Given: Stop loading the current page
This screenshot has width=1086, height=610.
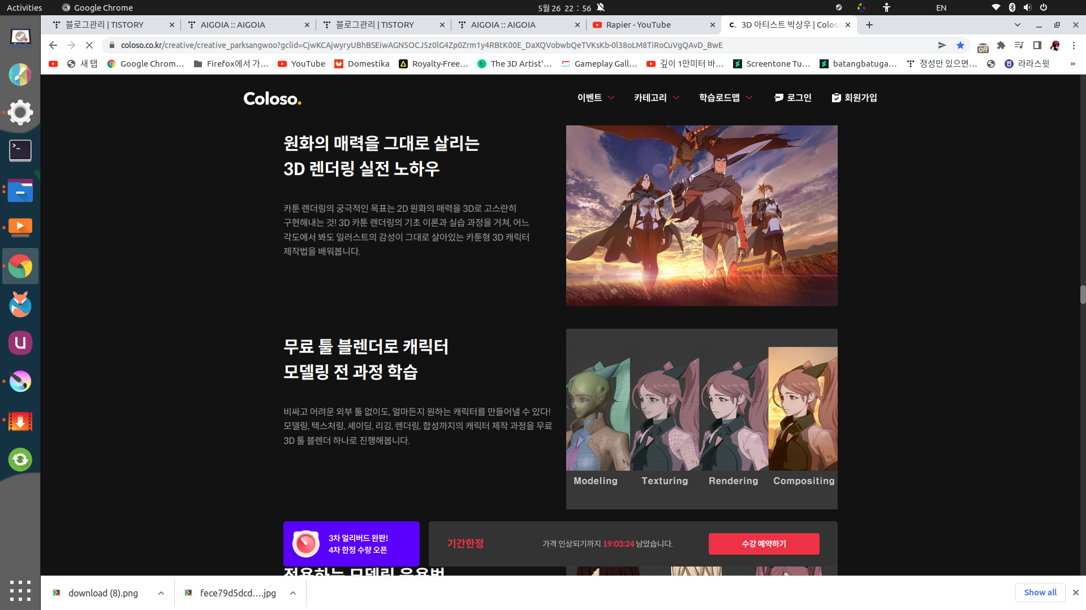Looking at the screenshot, I should (89, 45).
